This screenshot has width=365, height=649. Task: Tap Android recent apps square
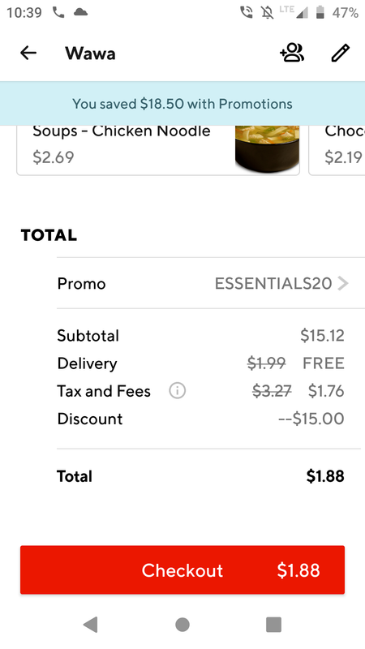[273, 624]
